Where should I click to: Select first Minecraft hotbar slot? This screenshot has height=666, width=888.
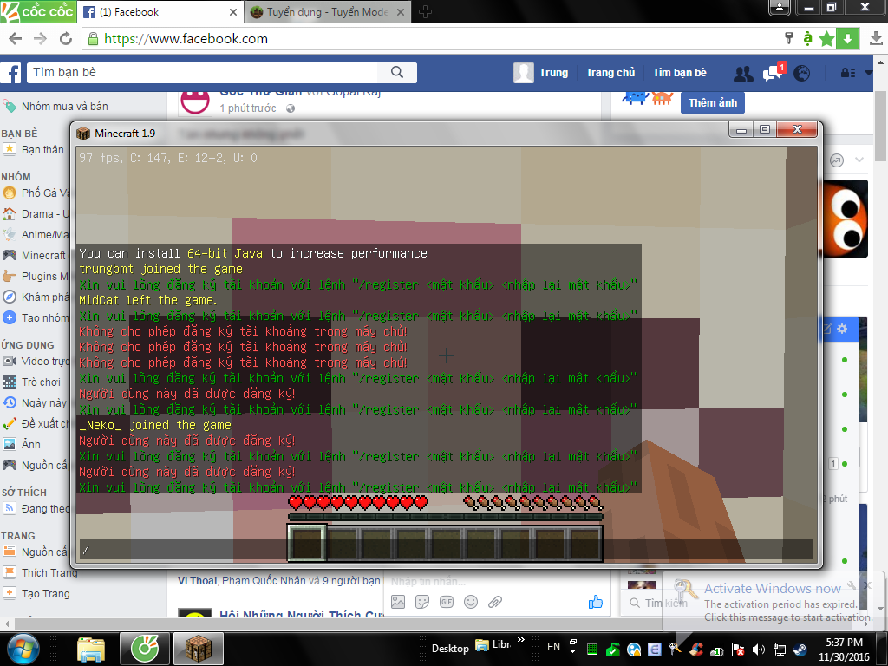307,543
